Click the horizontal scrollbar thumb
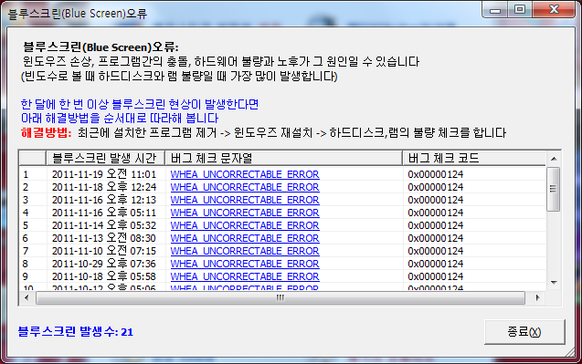Viewport: 582px width, 364px height. (x=280, y=297)
